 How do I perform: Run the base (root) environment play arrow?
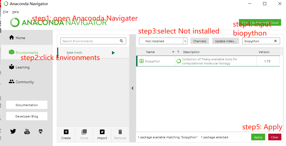[x=113, y=53]
